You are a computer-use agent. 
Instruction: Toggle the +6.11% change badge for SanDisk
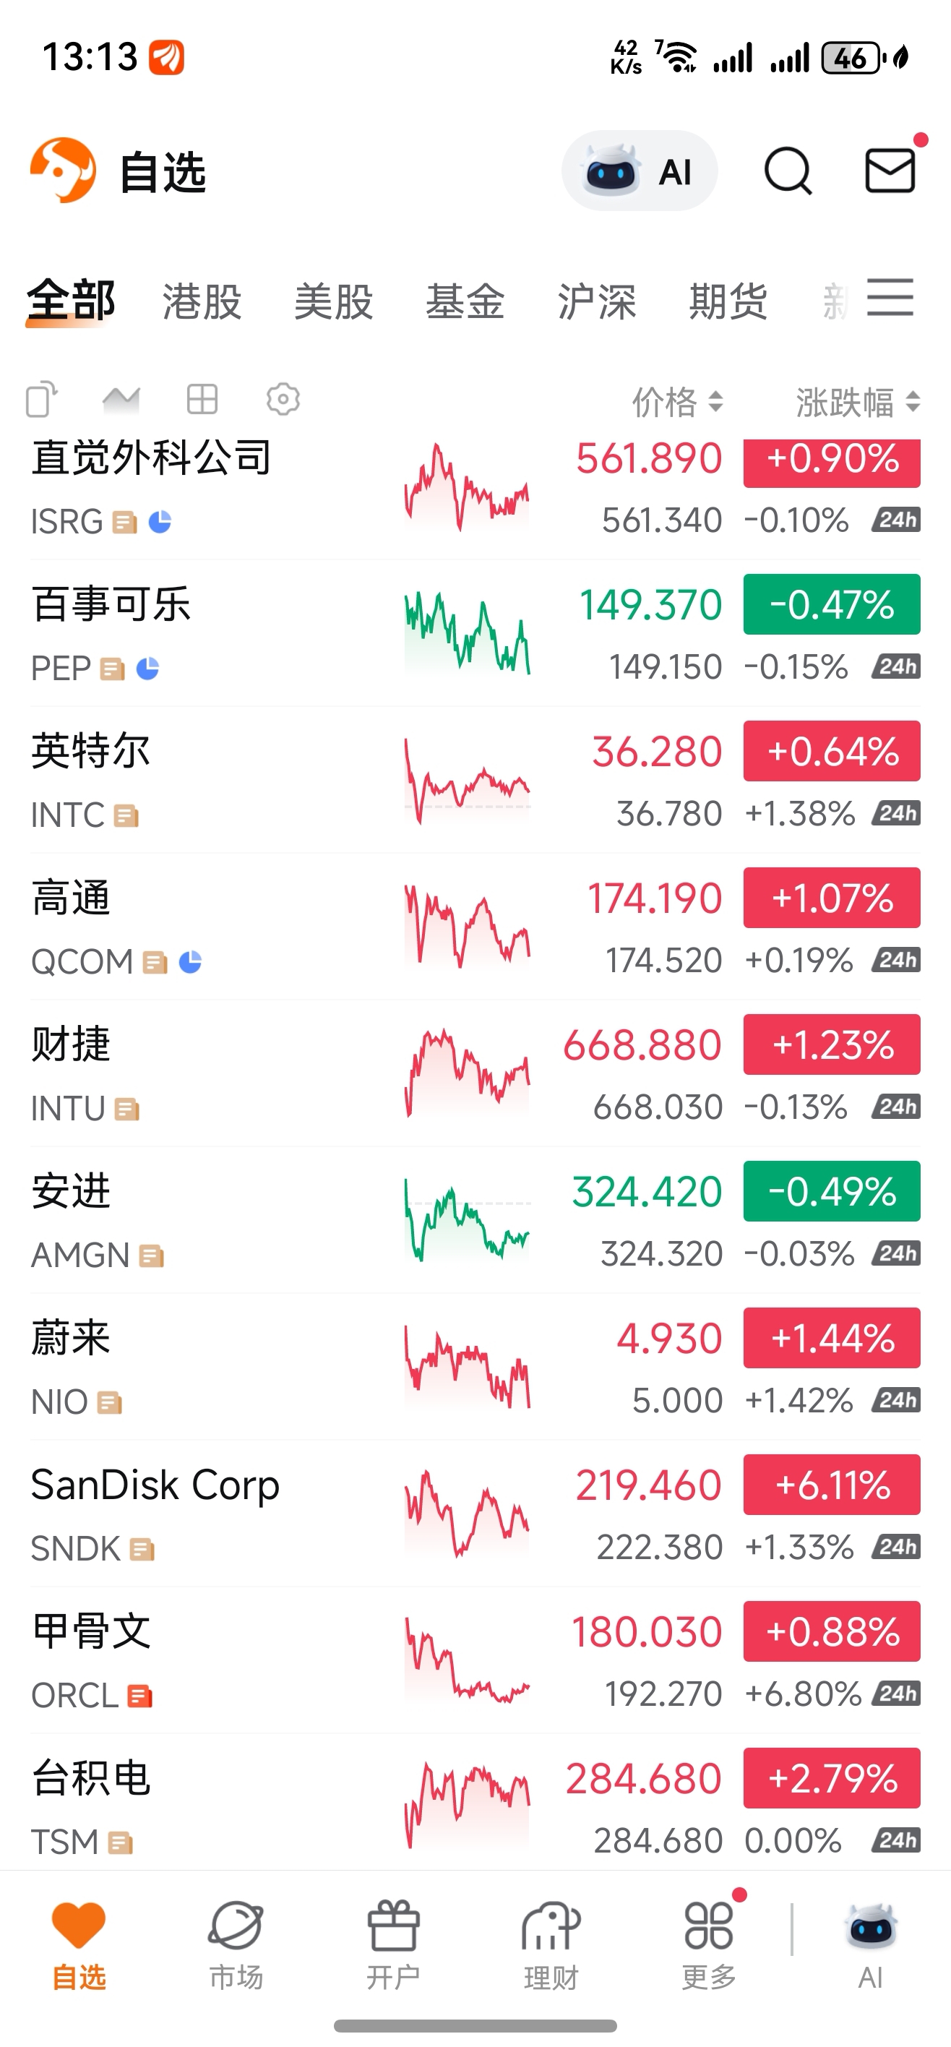(x=832, y=1485)
